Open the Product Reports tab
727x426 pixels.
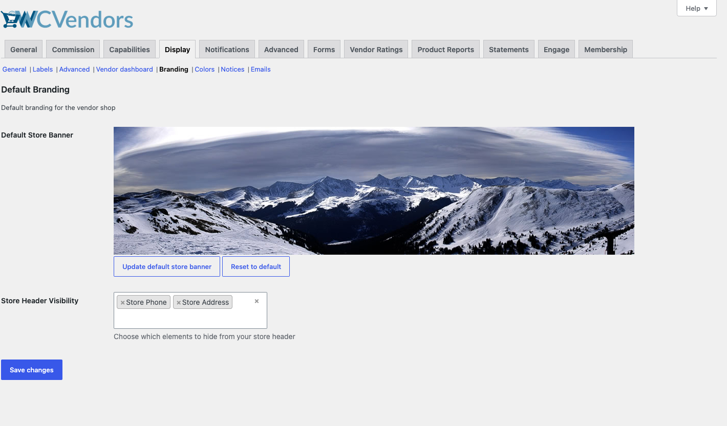click(445, 50)
